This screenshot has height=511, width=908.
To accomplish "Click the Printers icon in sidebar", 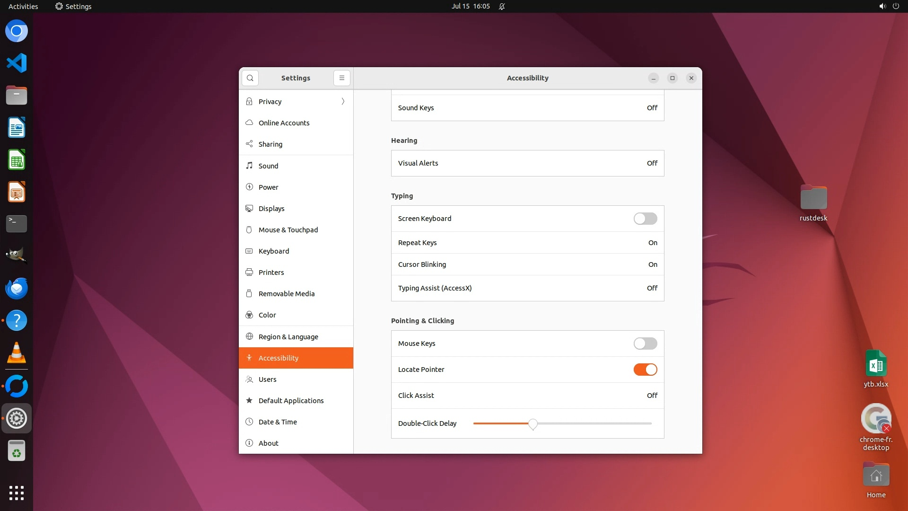I will tap(249, 272).
